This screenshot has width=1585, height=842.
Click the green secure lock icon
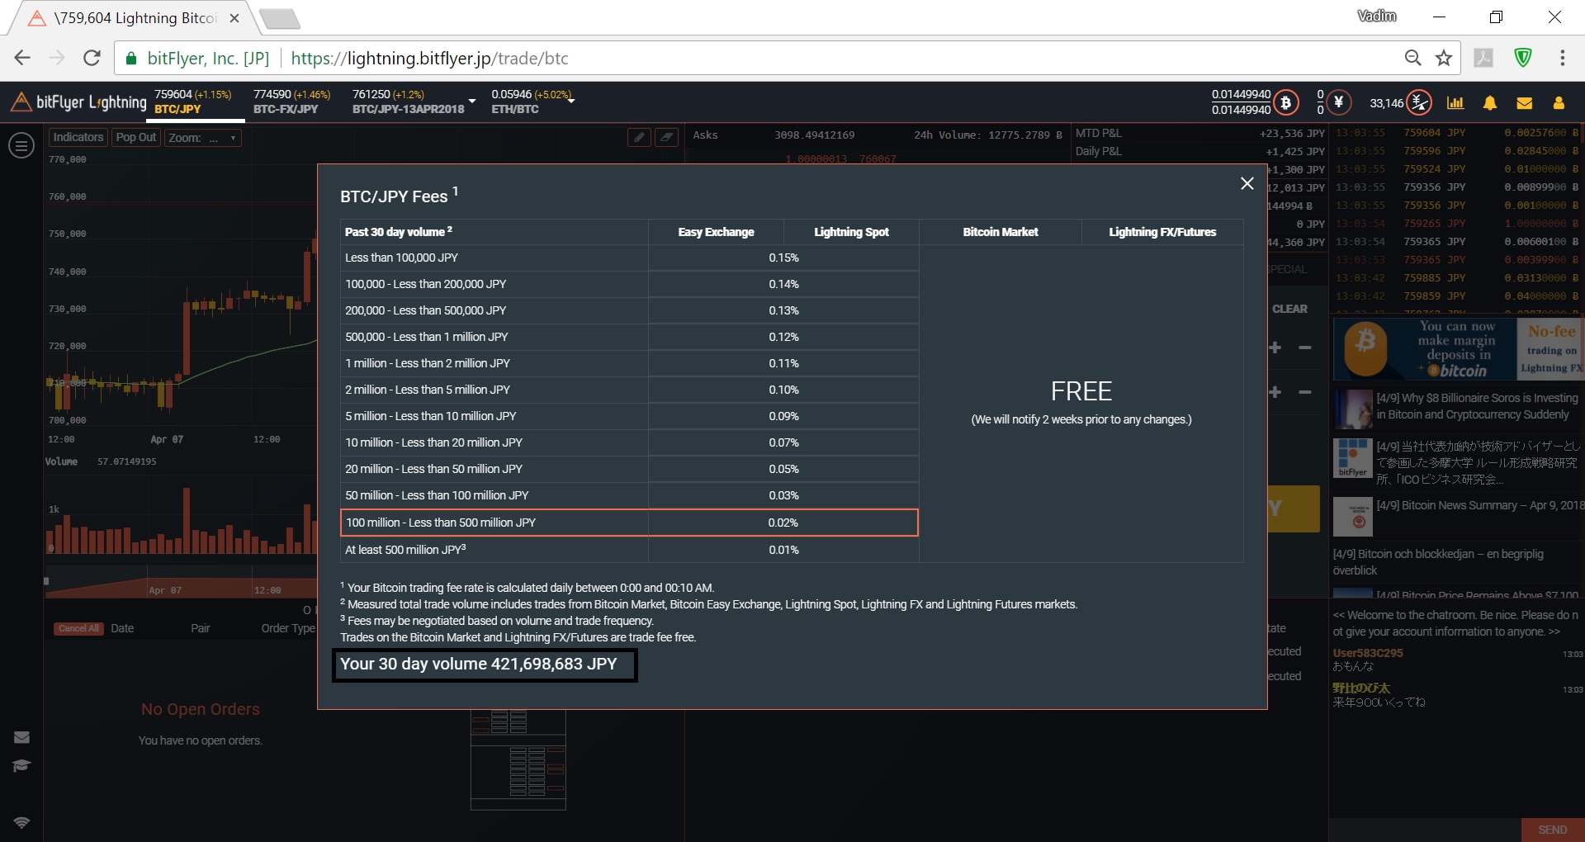point(130,59)
